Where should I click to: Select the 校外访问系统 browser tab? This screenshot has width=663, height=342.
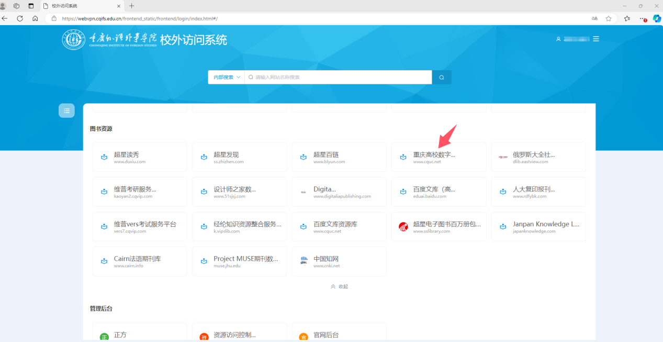[82, 6]
